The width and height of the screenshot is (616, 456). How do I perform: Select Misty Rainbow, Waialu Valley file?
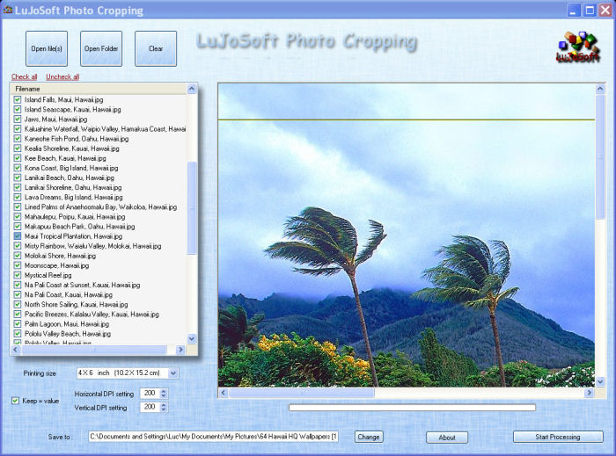tap(92, 246)
